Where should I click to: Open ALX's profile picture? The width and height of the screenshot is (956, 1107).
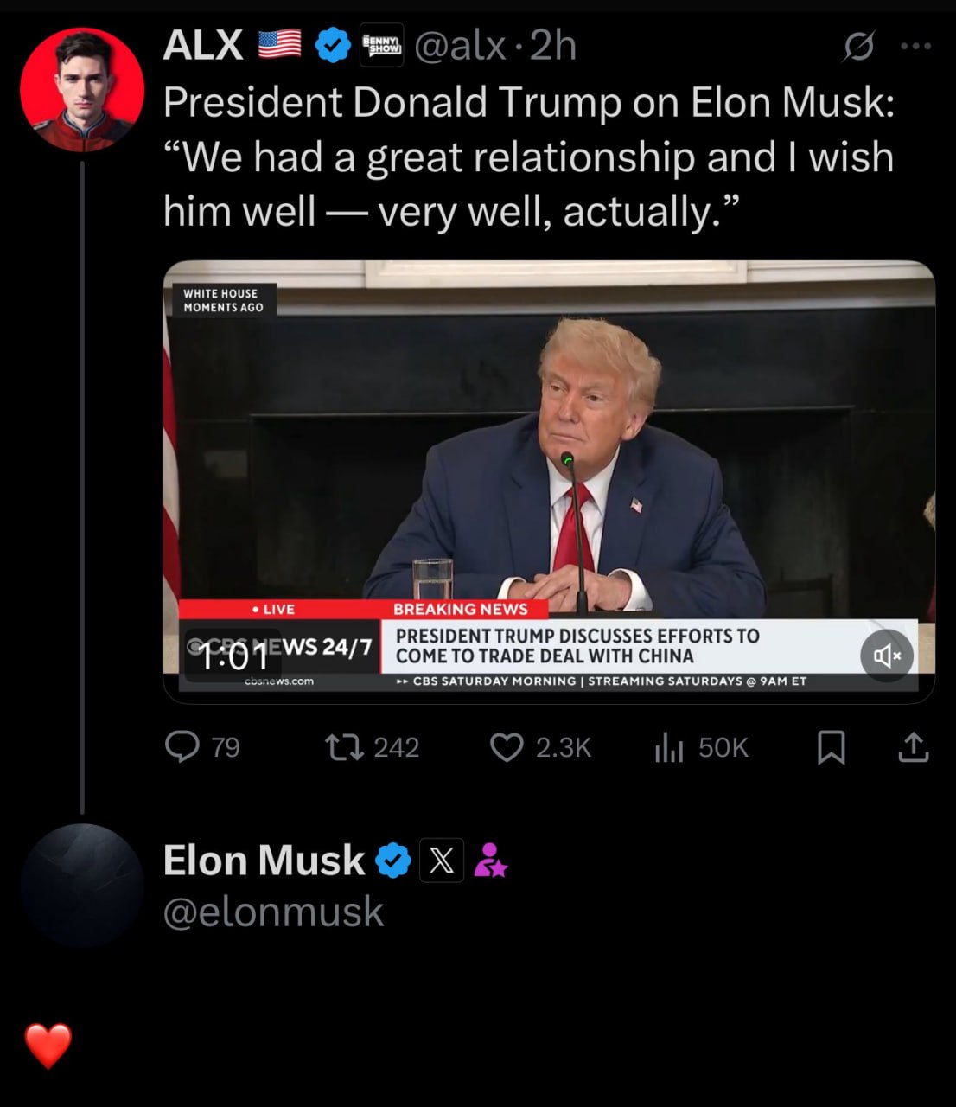(82, 89)
